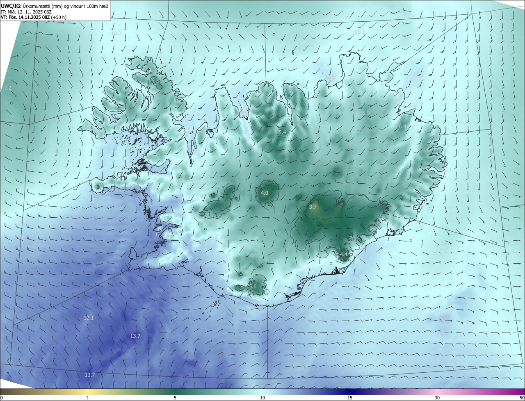The width and height of the screenshot is (525, 401).
Task: Click the title 'UWC/IG: Úrkomumætti (mm) og vindur' line
Action: tap(55, 6)
